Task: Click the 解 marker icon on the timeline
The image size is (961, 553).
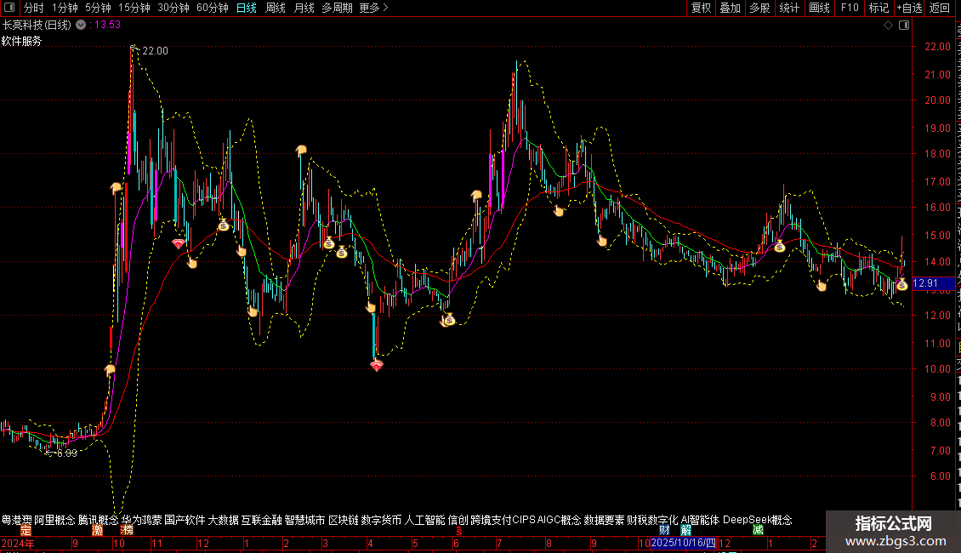Action: (x=685, y=530)
